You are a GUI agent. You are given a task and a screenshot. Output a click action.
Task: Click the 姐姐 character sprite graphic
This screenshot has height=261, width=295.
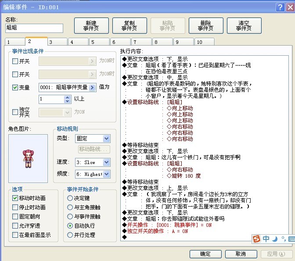tap(28, 159)
